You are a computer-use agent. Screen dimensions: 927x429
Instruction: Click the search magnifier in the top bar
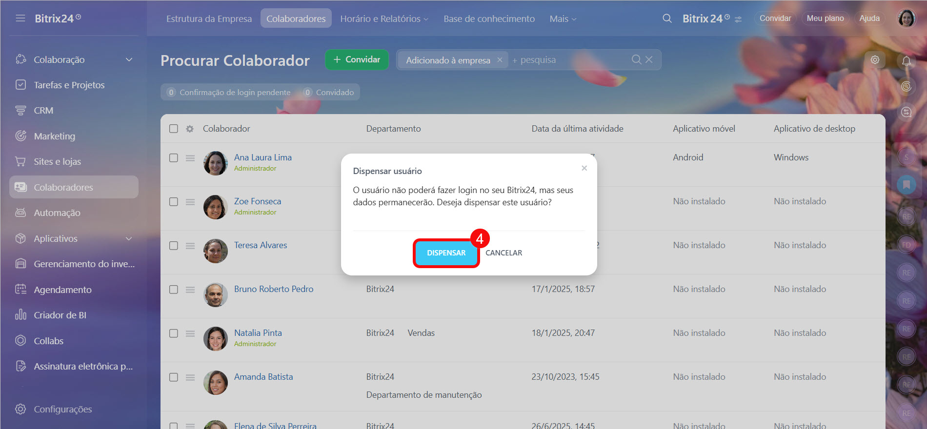coord(667,19)
